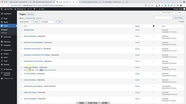Click View under Happy one Heading

41,70
